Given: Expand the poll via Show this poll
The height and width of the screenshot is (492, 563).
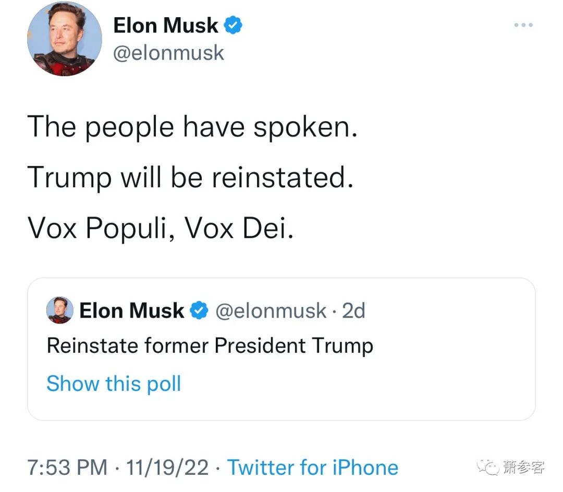Looking at the screenshot, I should pyautogui.click(x=114, y=383).
